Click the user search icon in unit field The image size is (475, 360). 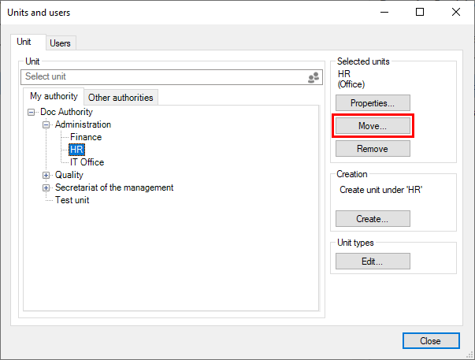[x=312, y=77]
